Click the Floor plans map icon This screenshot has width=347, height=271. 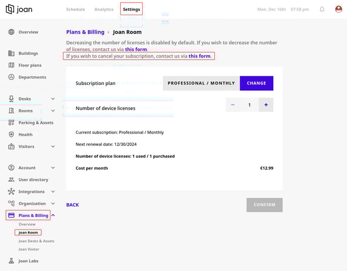click(x=11, y=65)
